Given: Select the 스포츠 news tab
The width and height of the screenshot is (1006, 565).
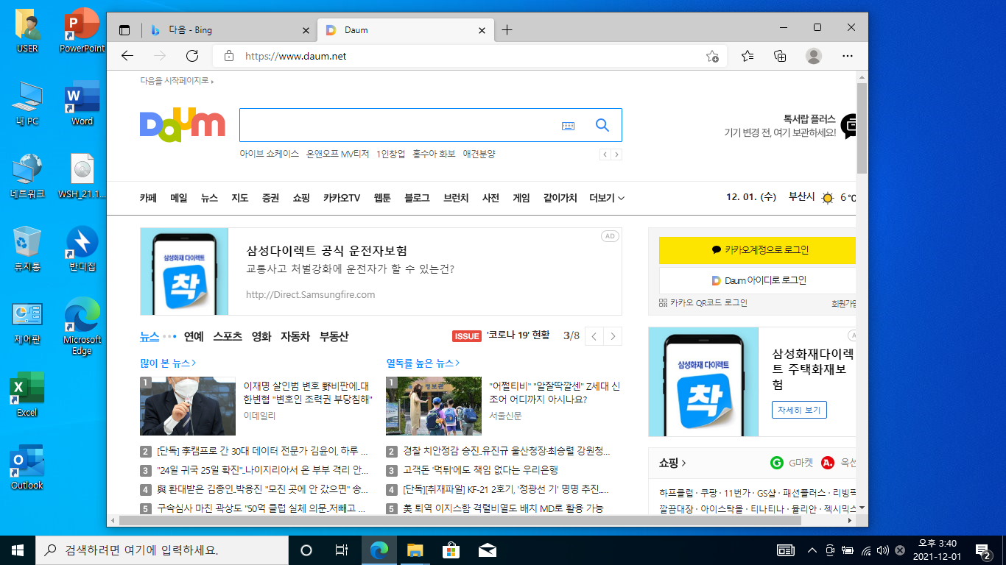Looking at the screenshot, I should [228, 336].
